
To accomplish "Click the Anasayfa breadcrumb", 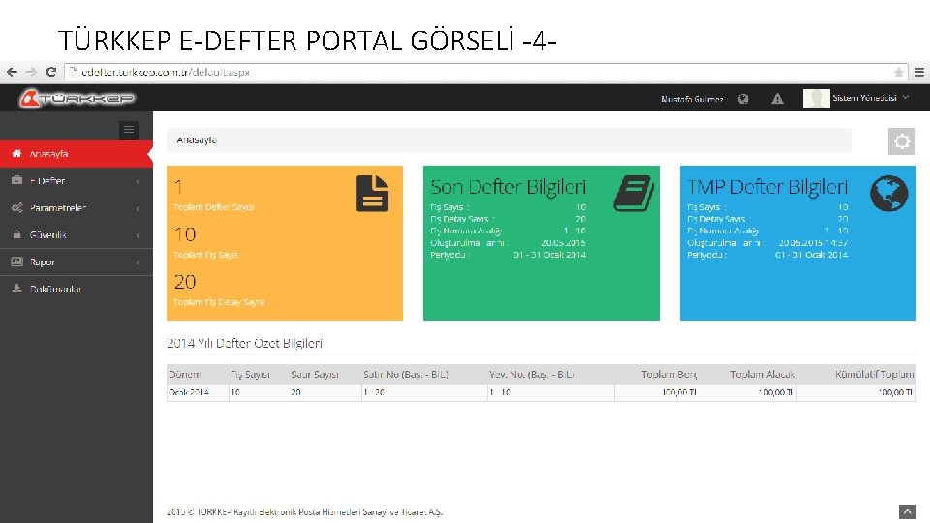I will pos(197,140).
